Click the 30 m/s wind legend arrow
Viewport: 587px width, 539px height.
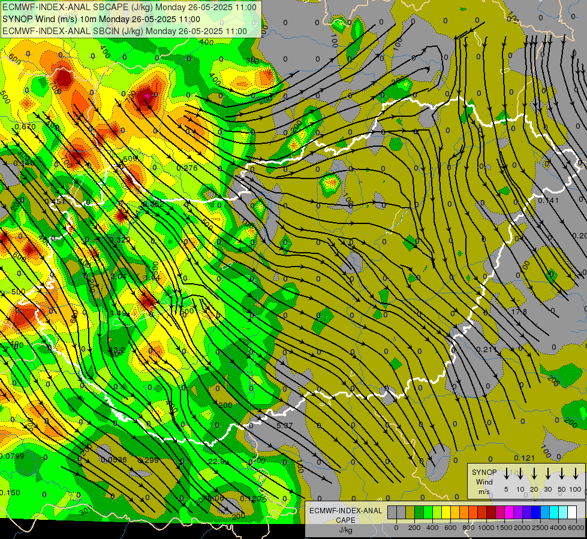[548, 473]
